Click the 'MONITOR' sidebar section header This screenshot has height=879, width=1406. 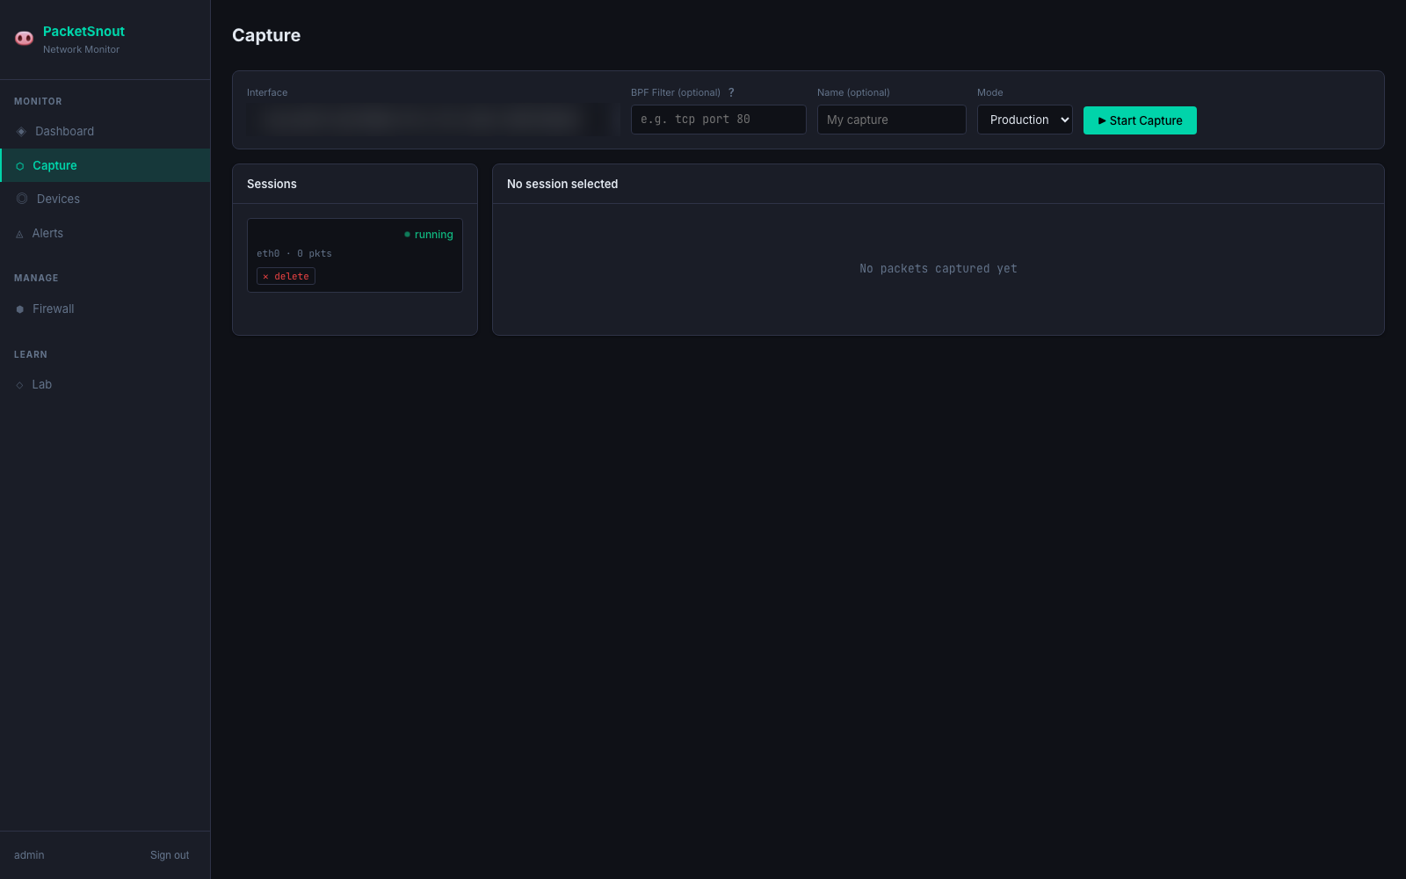click(x=38, y=101)
